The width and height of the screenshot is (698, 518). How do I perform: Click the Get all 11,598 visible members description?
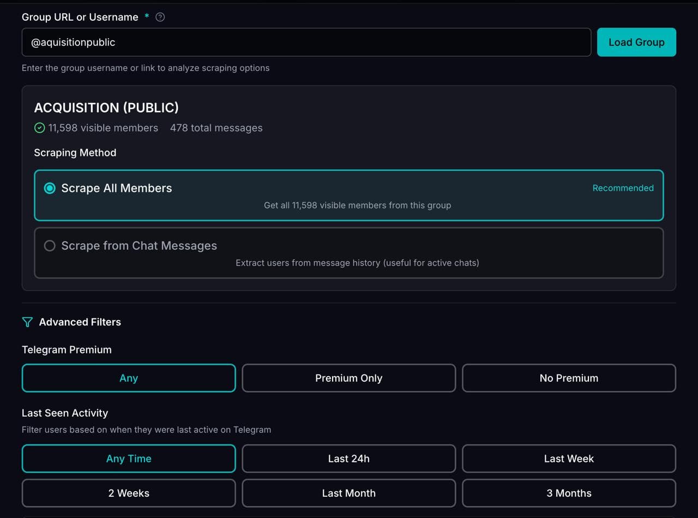pyautogui.click(x=357, y=206)
